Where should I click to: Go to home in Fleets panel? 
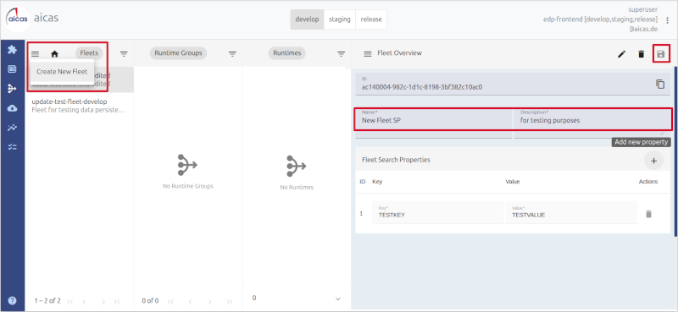(54, 54)
